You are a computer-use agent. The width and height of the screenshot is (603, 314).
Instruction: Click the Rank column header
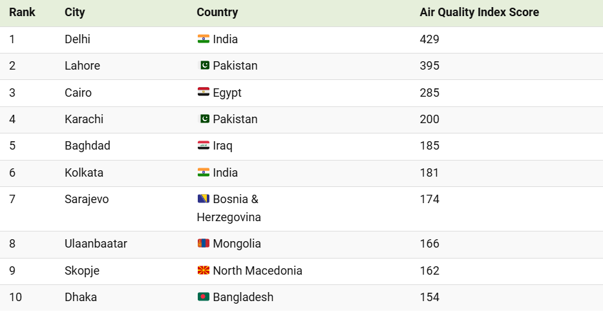click(22, 12)
